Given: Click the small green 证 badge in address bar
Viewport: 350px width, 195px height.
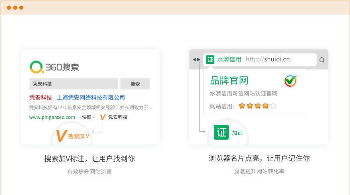Looking at the screenshot, I should click(210, 59).
